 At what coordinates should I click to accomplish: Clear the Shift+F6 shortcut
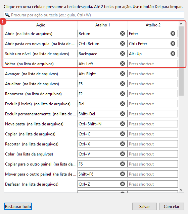[x=123, y=174]
